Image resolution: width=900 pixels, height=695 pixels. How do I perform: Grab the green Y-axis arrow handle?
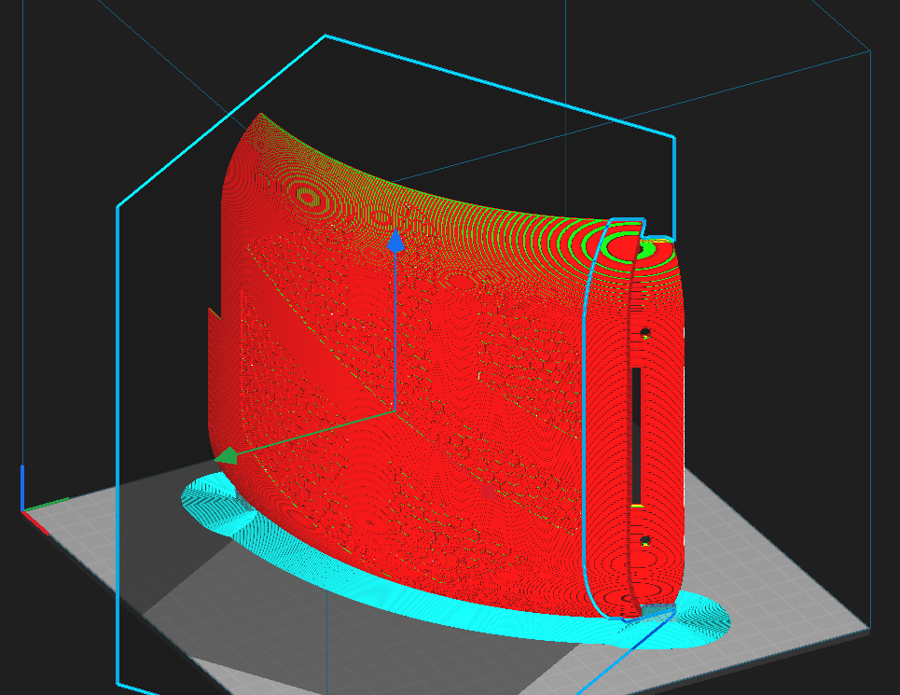coord(226,455)
